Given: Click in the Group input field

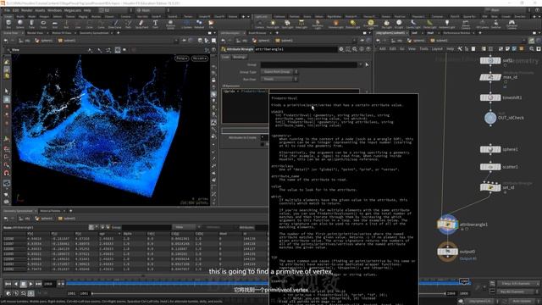Looking at the screenshot, I should coord(309,64).
